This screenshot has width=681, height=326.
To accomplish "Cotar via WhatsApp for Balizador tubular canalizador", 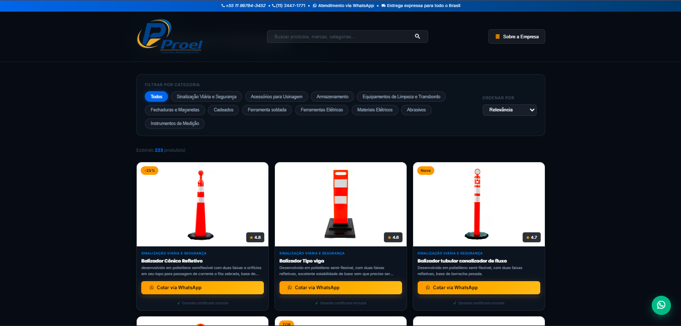I will (x=479, y=288).
